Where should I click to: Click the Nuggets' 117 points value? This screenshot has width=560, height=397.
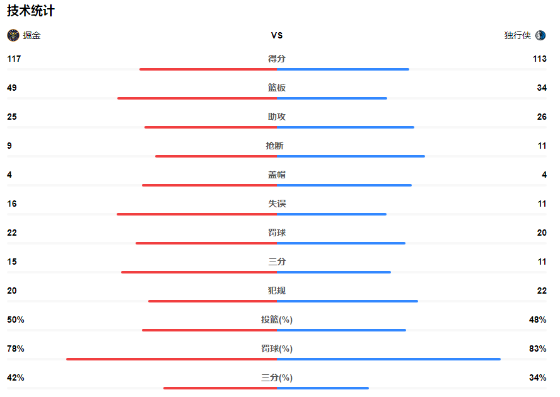(14, 59)
